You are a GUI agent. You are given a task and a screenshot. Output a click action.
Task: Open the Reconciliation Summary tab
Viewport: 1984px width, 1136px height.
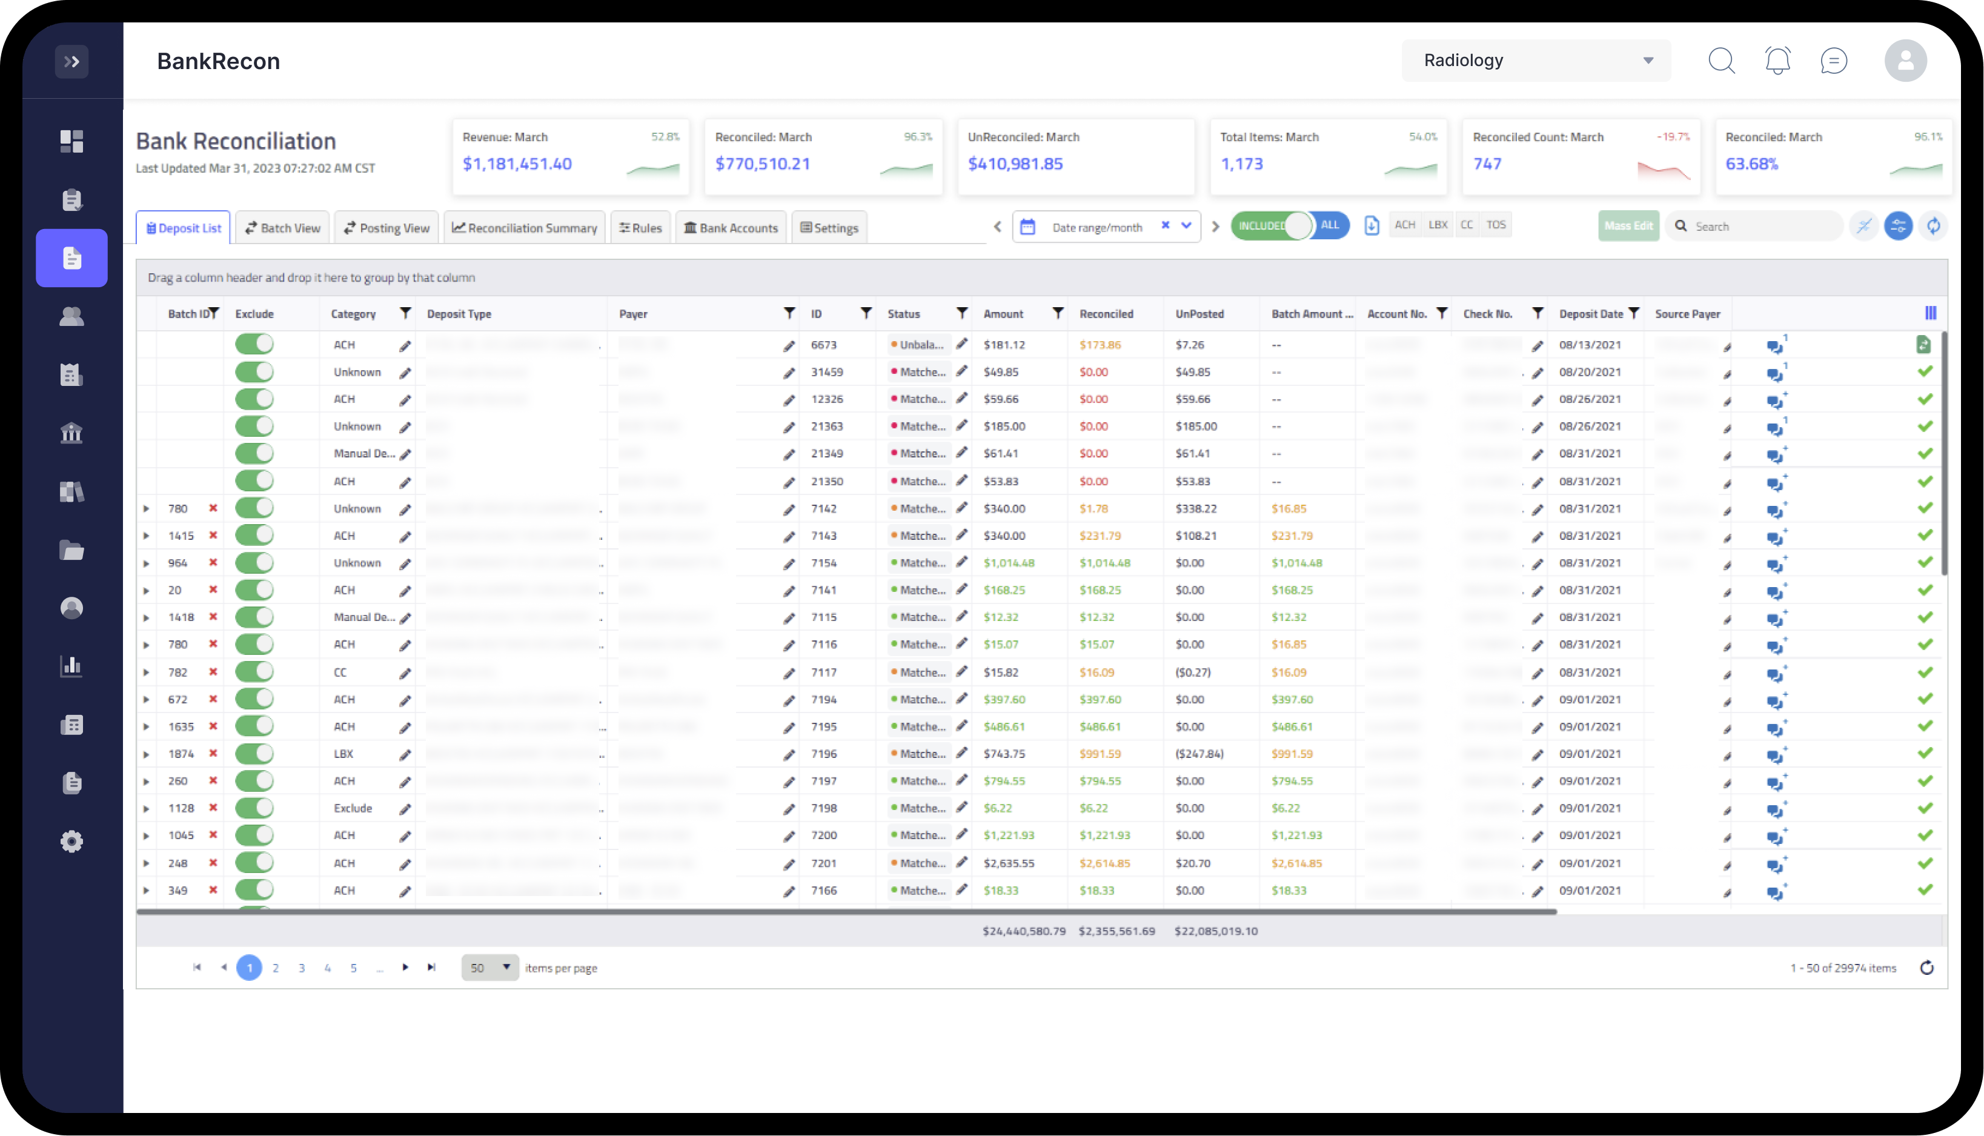pos(524,228)
